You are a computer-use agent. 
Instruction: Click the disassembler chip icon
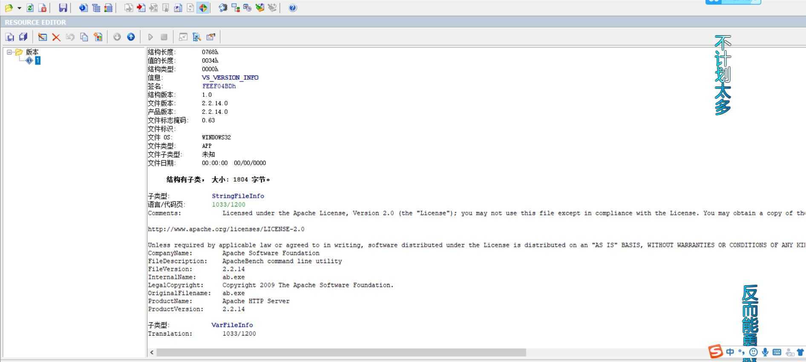223,8
